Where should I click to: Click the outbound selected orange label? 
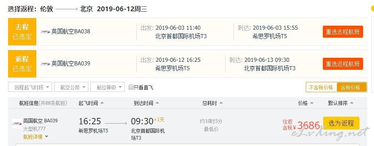pos(22,32)
